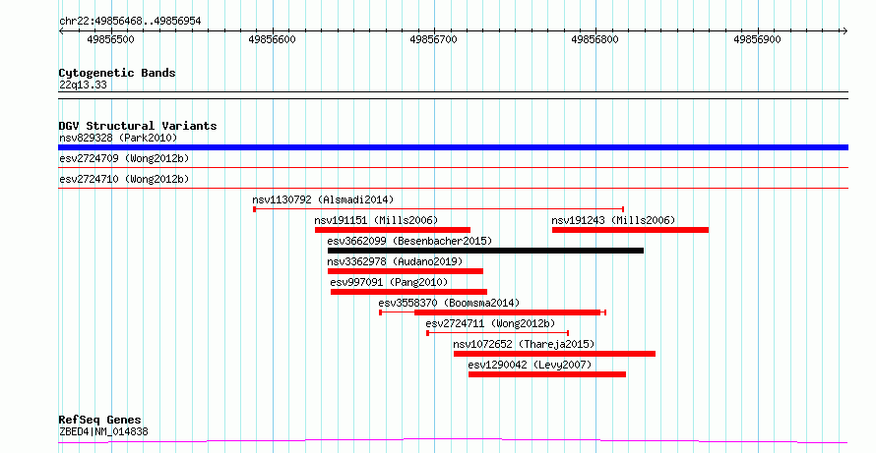Open esv1290042 (Levy2007) label

(530, 365)
